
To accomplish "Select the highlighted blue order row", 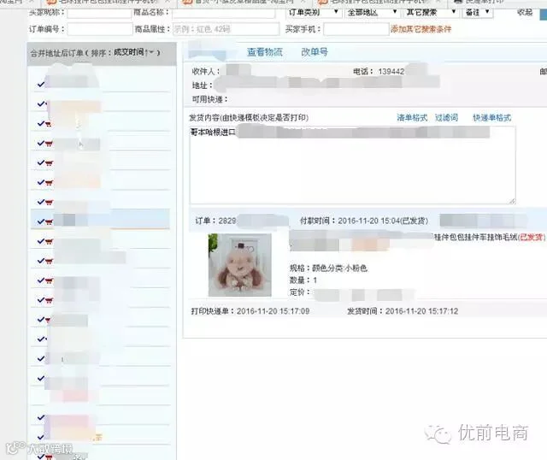I will point(100,219).
